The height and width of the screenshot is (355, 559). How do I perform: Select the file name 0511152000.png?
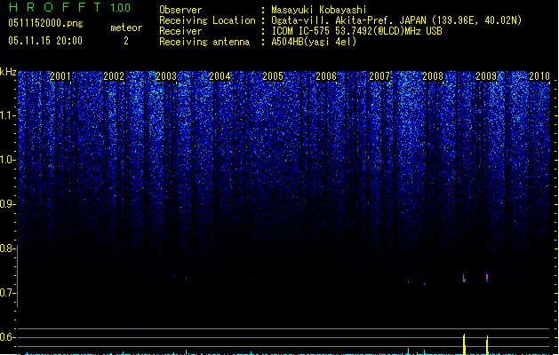(45, 23)
